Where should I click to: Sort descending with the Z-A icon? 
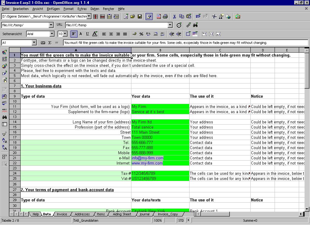[x=5, y=148]
